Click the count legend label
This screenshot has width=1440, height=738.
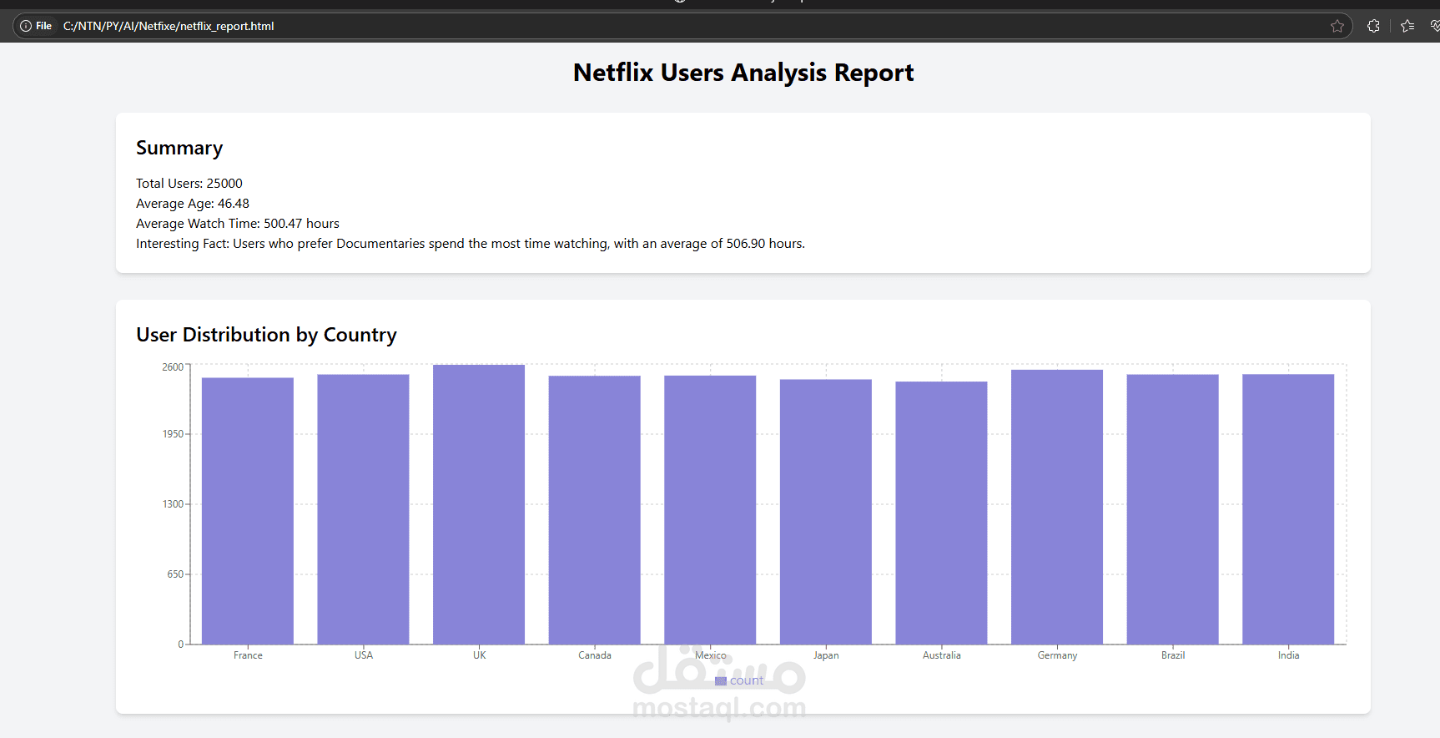747,680
